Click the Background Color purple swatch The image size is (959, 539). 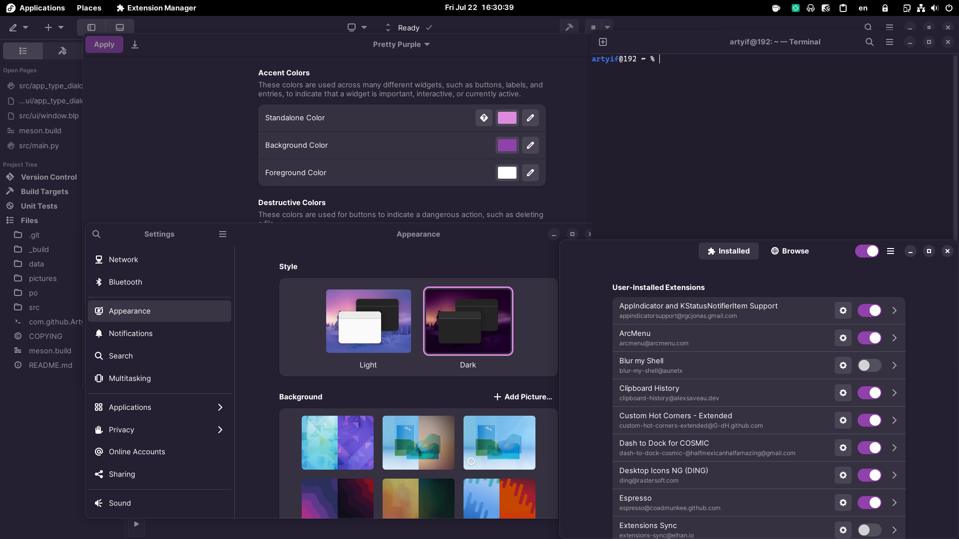(x=507, y=145)
